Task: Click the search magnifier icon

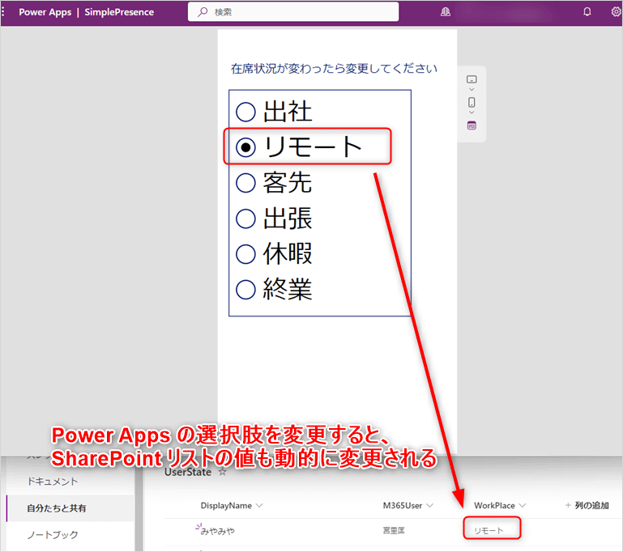Action: point(203,12)
